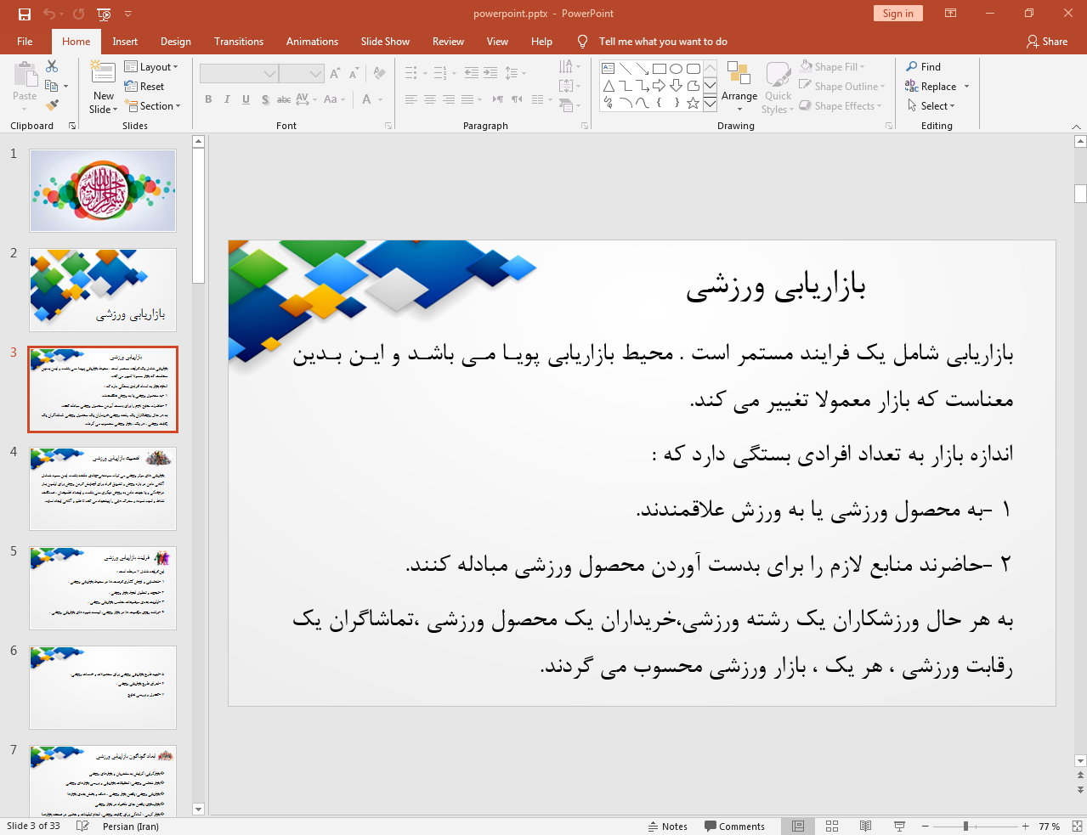Click the Increase List Level icon

[x=490, y=73]
